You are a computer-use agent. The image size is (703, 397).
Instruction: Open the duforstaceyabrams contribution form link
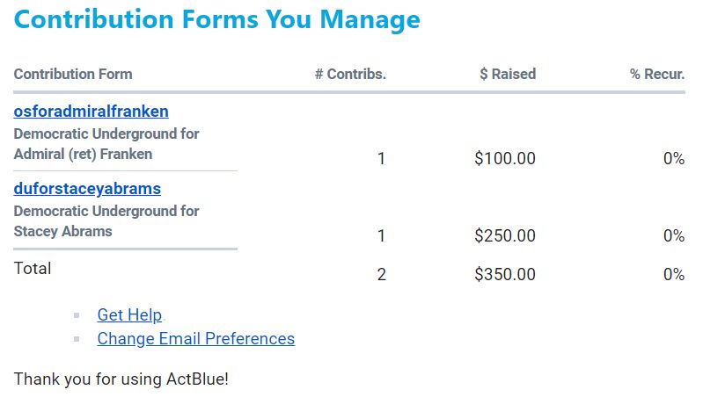(x=87, y=189)
